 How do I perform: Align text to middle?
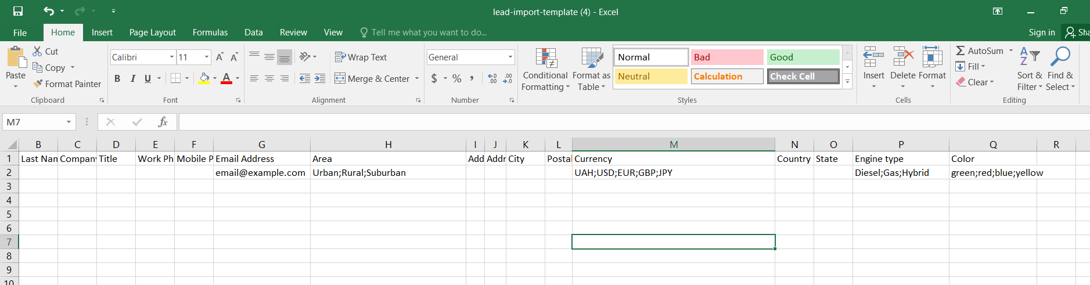(x=269, y=57)
